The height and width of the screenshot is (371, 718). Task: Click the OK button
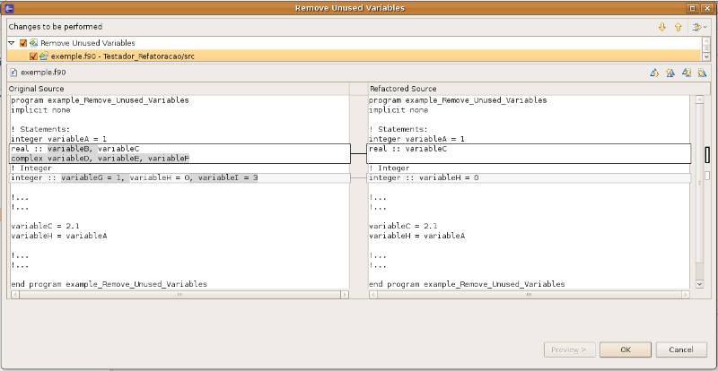(x=626, y=349)
